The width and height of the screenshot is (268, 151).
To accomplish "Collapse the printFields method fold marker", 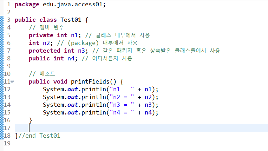I will pyautogui.click(x=12, y=81).
